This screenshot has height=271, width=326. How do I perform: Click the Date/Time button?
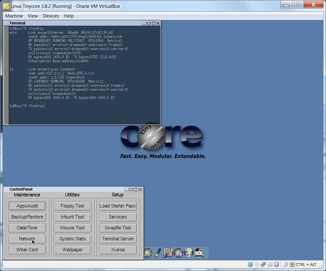(27, 228)
